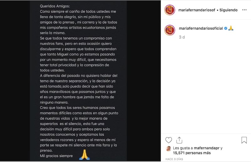251x162 pixels.
Task: Click the praying hands emoji in the image
Action: pos(84,155)
